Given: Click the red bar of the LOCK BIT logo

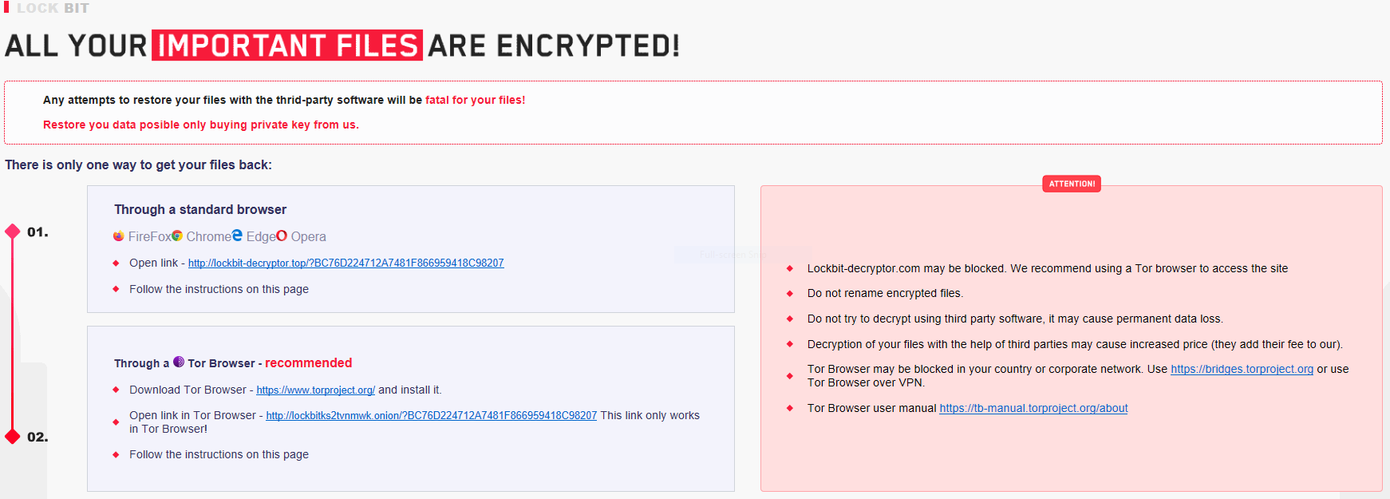Looking at the screenshot, I should tap(6, 7).
